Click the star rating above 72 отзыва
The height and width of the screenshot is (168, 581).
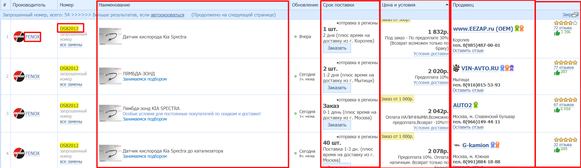pos(565,23)
